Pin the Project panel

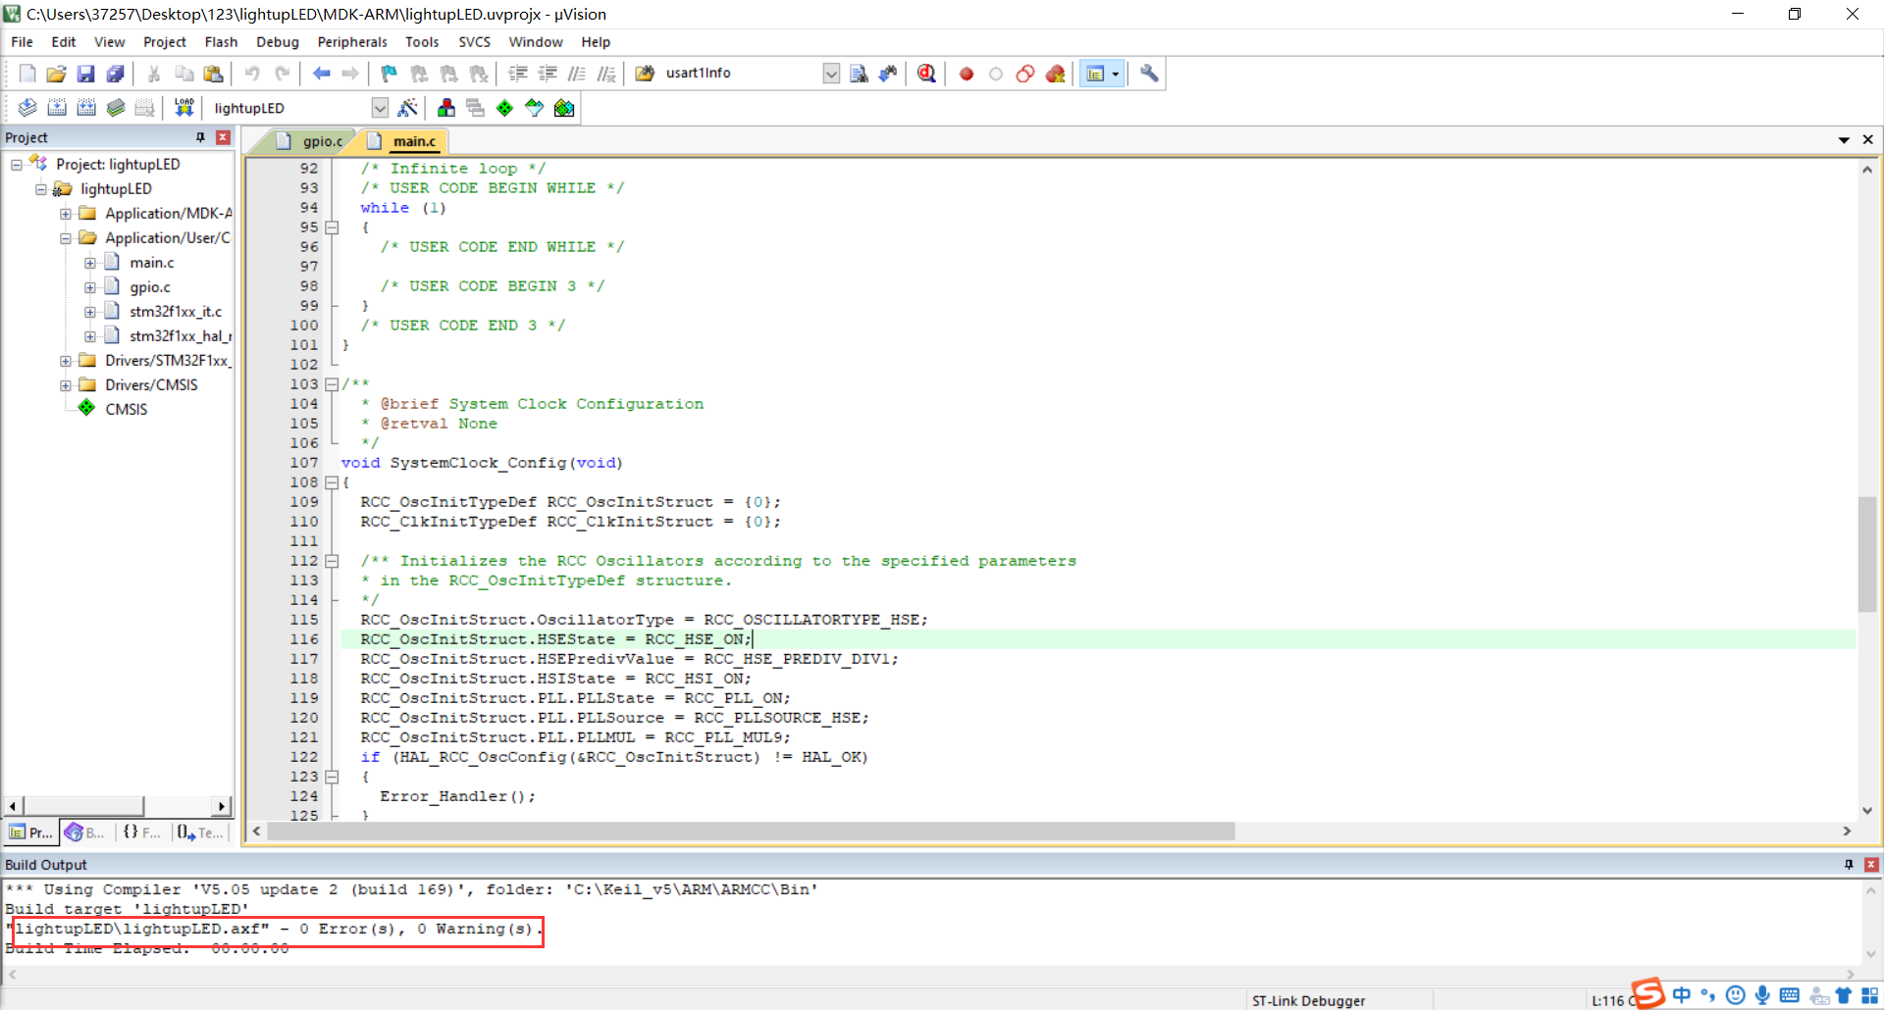[200, 137]
